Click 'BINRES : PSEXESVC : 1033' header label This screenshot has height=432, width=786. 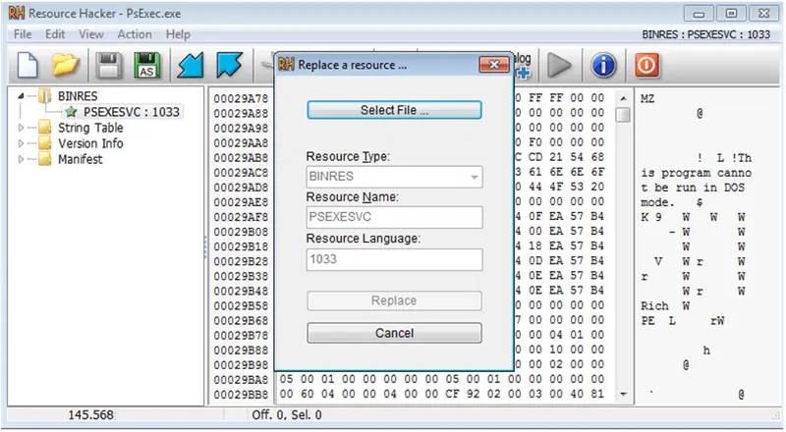point(705,34)
